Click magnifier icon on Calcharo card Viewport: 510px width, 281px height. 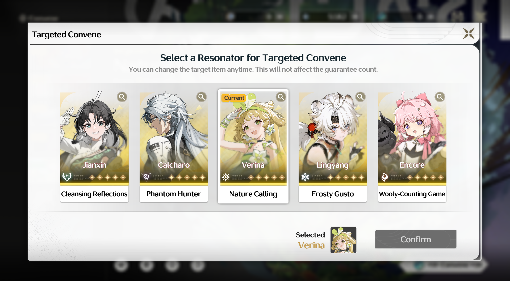[x=202, y=97]
